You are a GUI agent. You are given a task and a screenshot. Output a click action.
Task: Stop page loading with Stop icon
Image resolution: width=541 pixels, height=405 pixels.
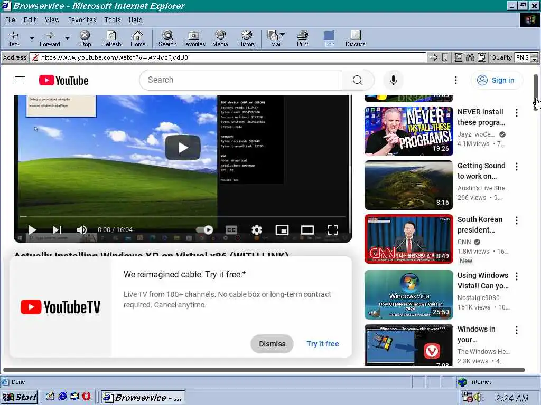pos(85,38)
